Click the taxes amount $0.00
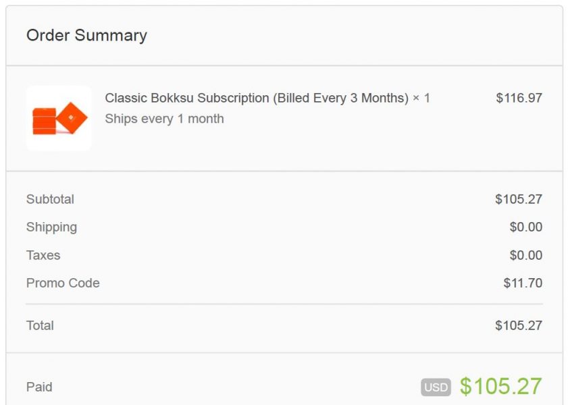Image resolution: width=568 pixels, height=405 pixels. [x=526, y=255]
